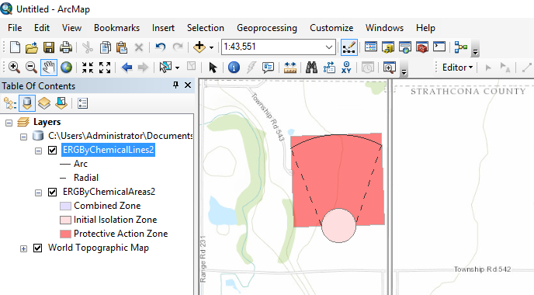Switch to List By Selection view
The width and height of the screenshot is (534, 295).
[x=61, y=103]
